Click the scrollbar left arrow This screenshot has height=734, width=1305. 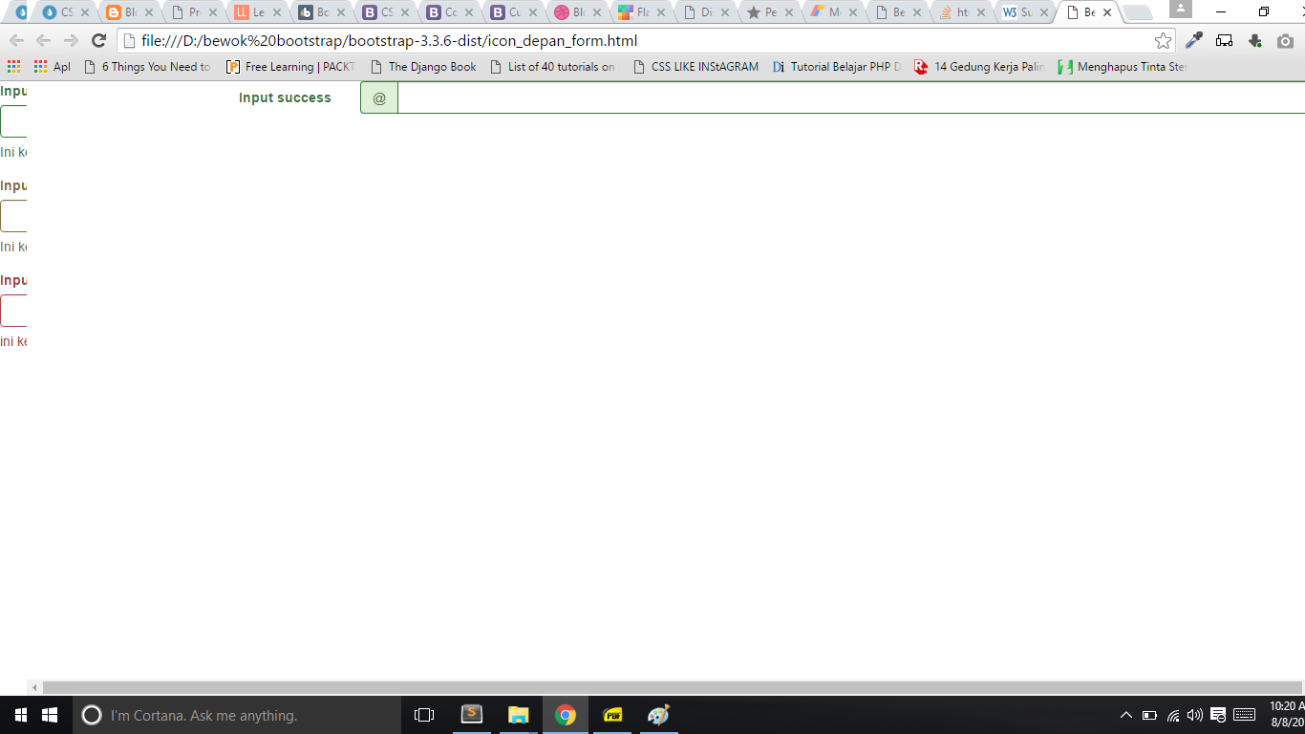[x=34, y=687]
